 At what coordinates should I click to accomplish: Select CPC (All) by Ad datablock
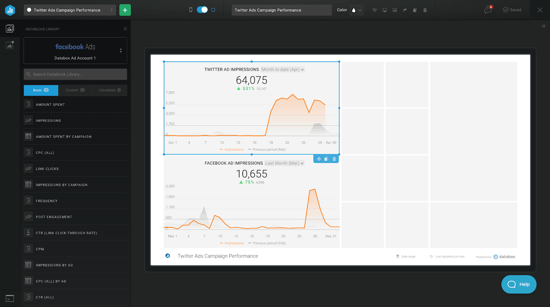point(75,281)
